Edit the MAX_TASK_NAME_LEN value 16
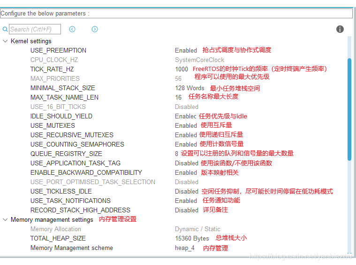 178,97
